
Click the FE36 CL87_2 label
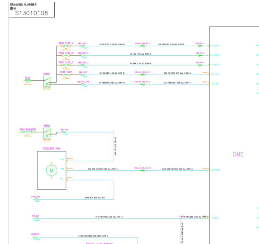66,53
